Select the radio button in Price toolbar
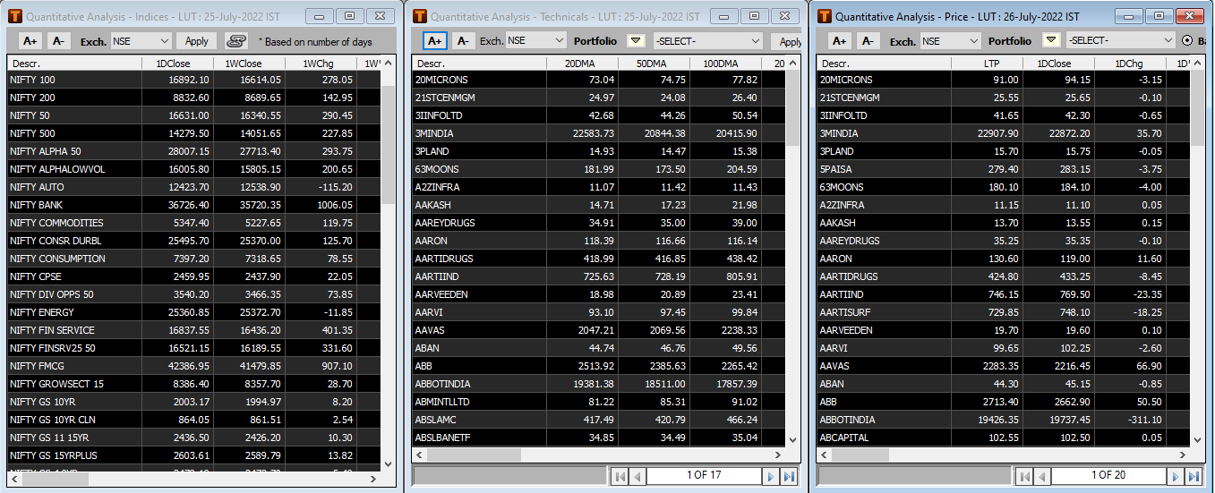The width and height of the screenshot is (1215, 493). 1188,40
